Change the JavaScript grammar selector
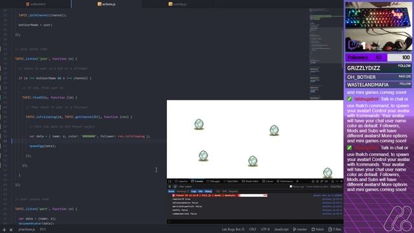This screenshot has height=233, width=414. [281, 229]
